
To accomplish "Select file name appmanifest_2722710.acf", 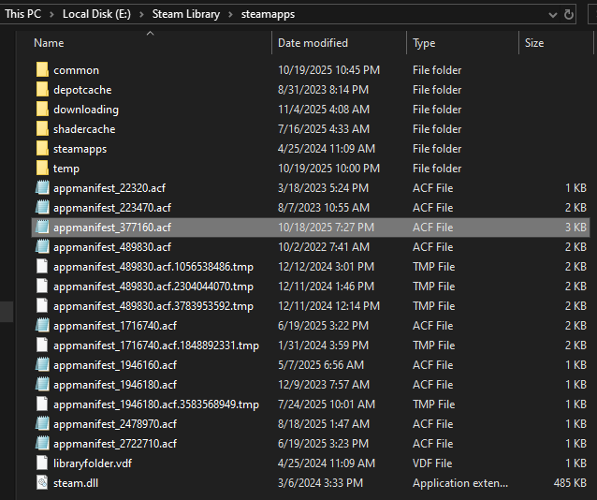I will tap(115, 444).
